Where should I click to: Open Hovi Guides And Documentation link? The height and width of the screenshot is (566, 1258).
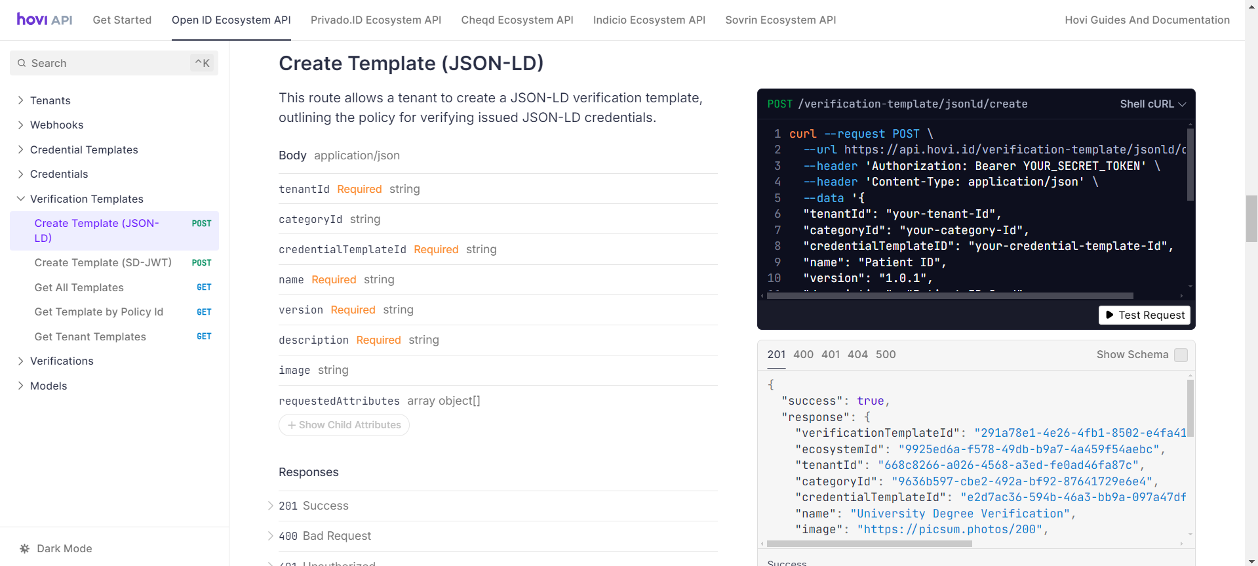point(1147,20)
